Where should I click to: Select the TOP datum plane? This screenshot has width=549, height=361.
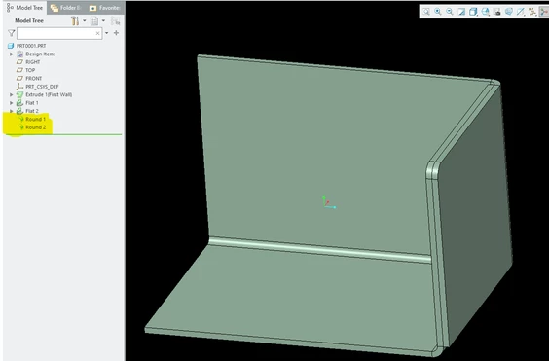pyautogui.click(x=26, y=70)
